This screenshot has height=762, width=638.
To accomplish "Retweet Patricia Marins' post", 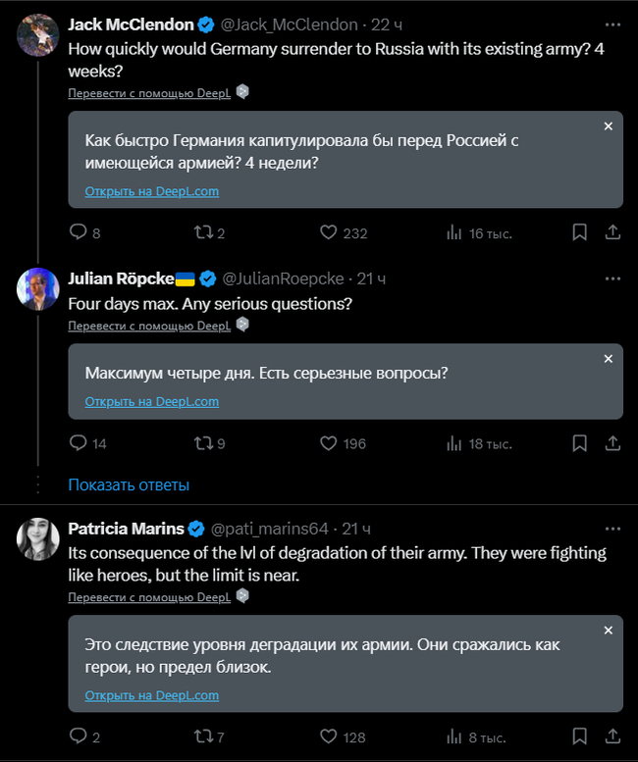I will pyautogui.click(x=202, y=737).
